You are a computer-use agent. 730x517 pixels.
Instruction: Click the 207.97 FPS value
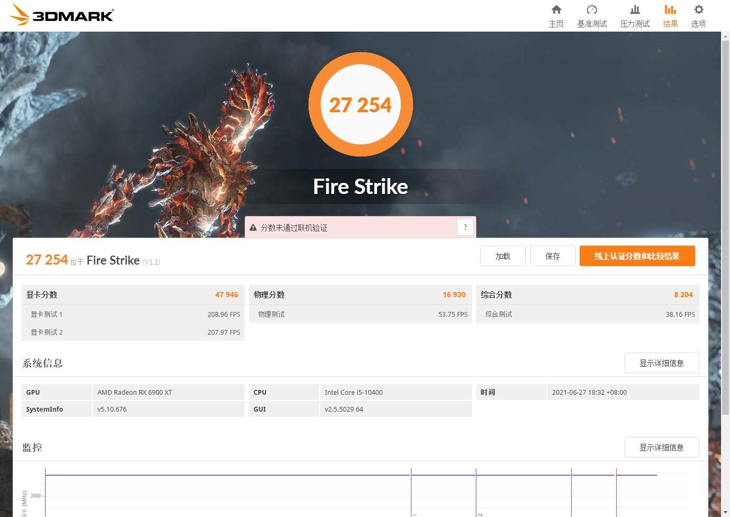coord(224,332)
